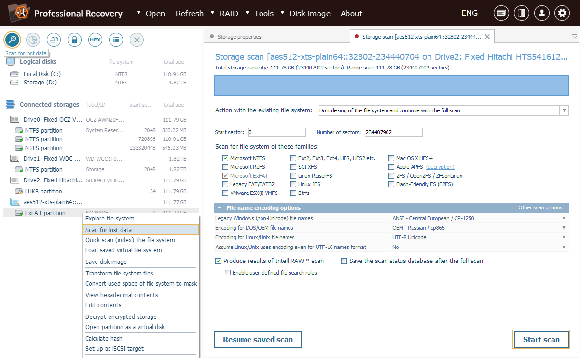Screen dimensions: 580x358
Task: Choose Scan for lost data context menu entry
Action: click(x=140, y=230)
